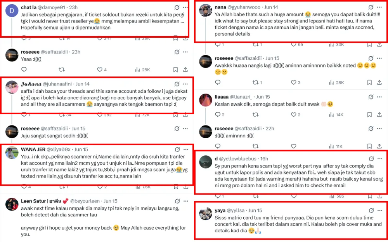
Task: Repost roseeee's "Awakkk huaaa nangis" tweet
Action: pyautogui.click(x=255, y=82)
